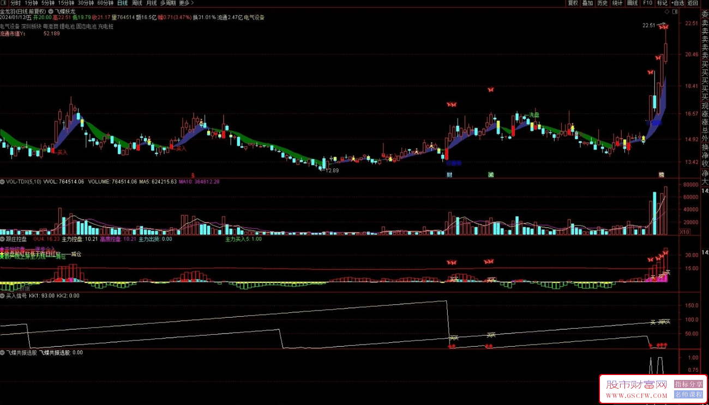The image size is (709, 405).
Task: Click the 主力控盘: 10.21 readout
Action: 80,239
